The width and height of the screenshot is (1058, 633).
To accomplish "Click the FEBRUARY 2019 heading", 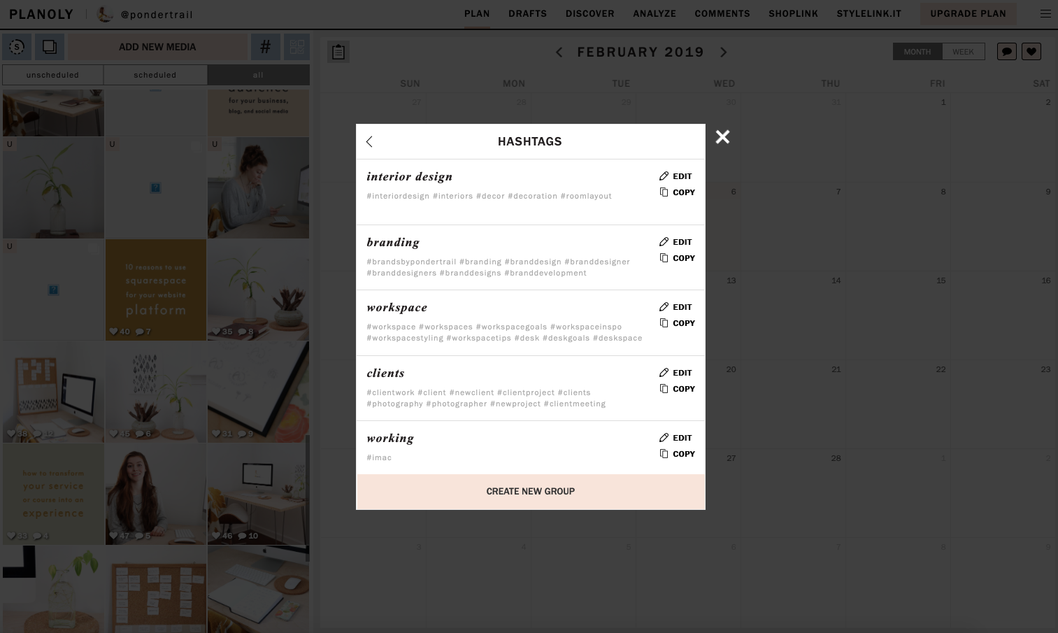I will [x=641, y=52].
